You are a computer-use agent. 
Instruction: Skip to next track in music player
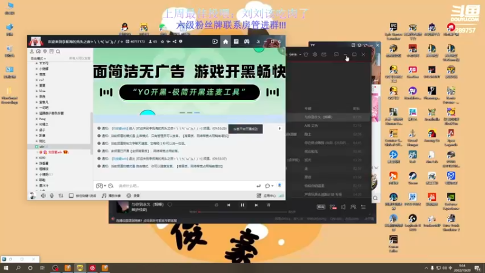(256, 205)
